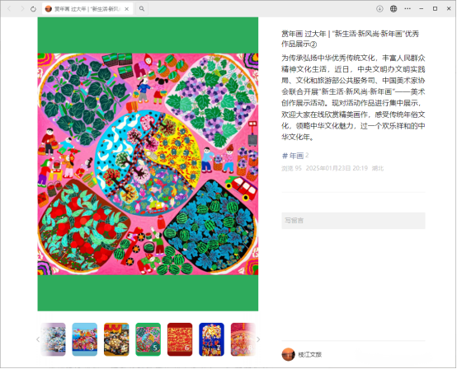Click the forward navigation arrow
Screen dimensions: 457x369
(x=22, y=9)
